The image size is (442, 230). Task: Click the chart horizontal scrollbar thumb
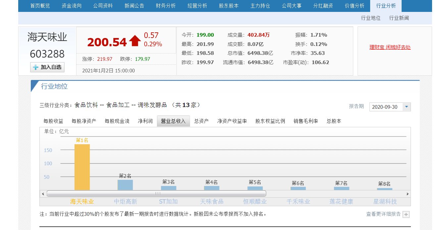[156, 194]
